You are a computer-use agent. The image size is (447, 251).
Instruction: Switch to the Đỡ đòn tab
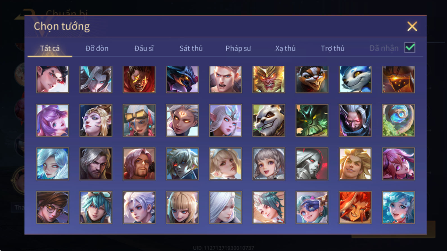tap(97, 48)
